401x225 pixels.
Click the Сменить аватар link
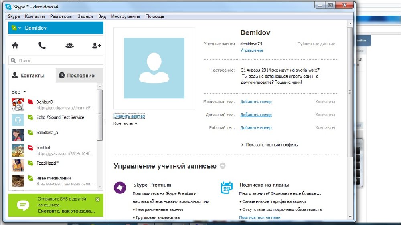click(129, 116)
